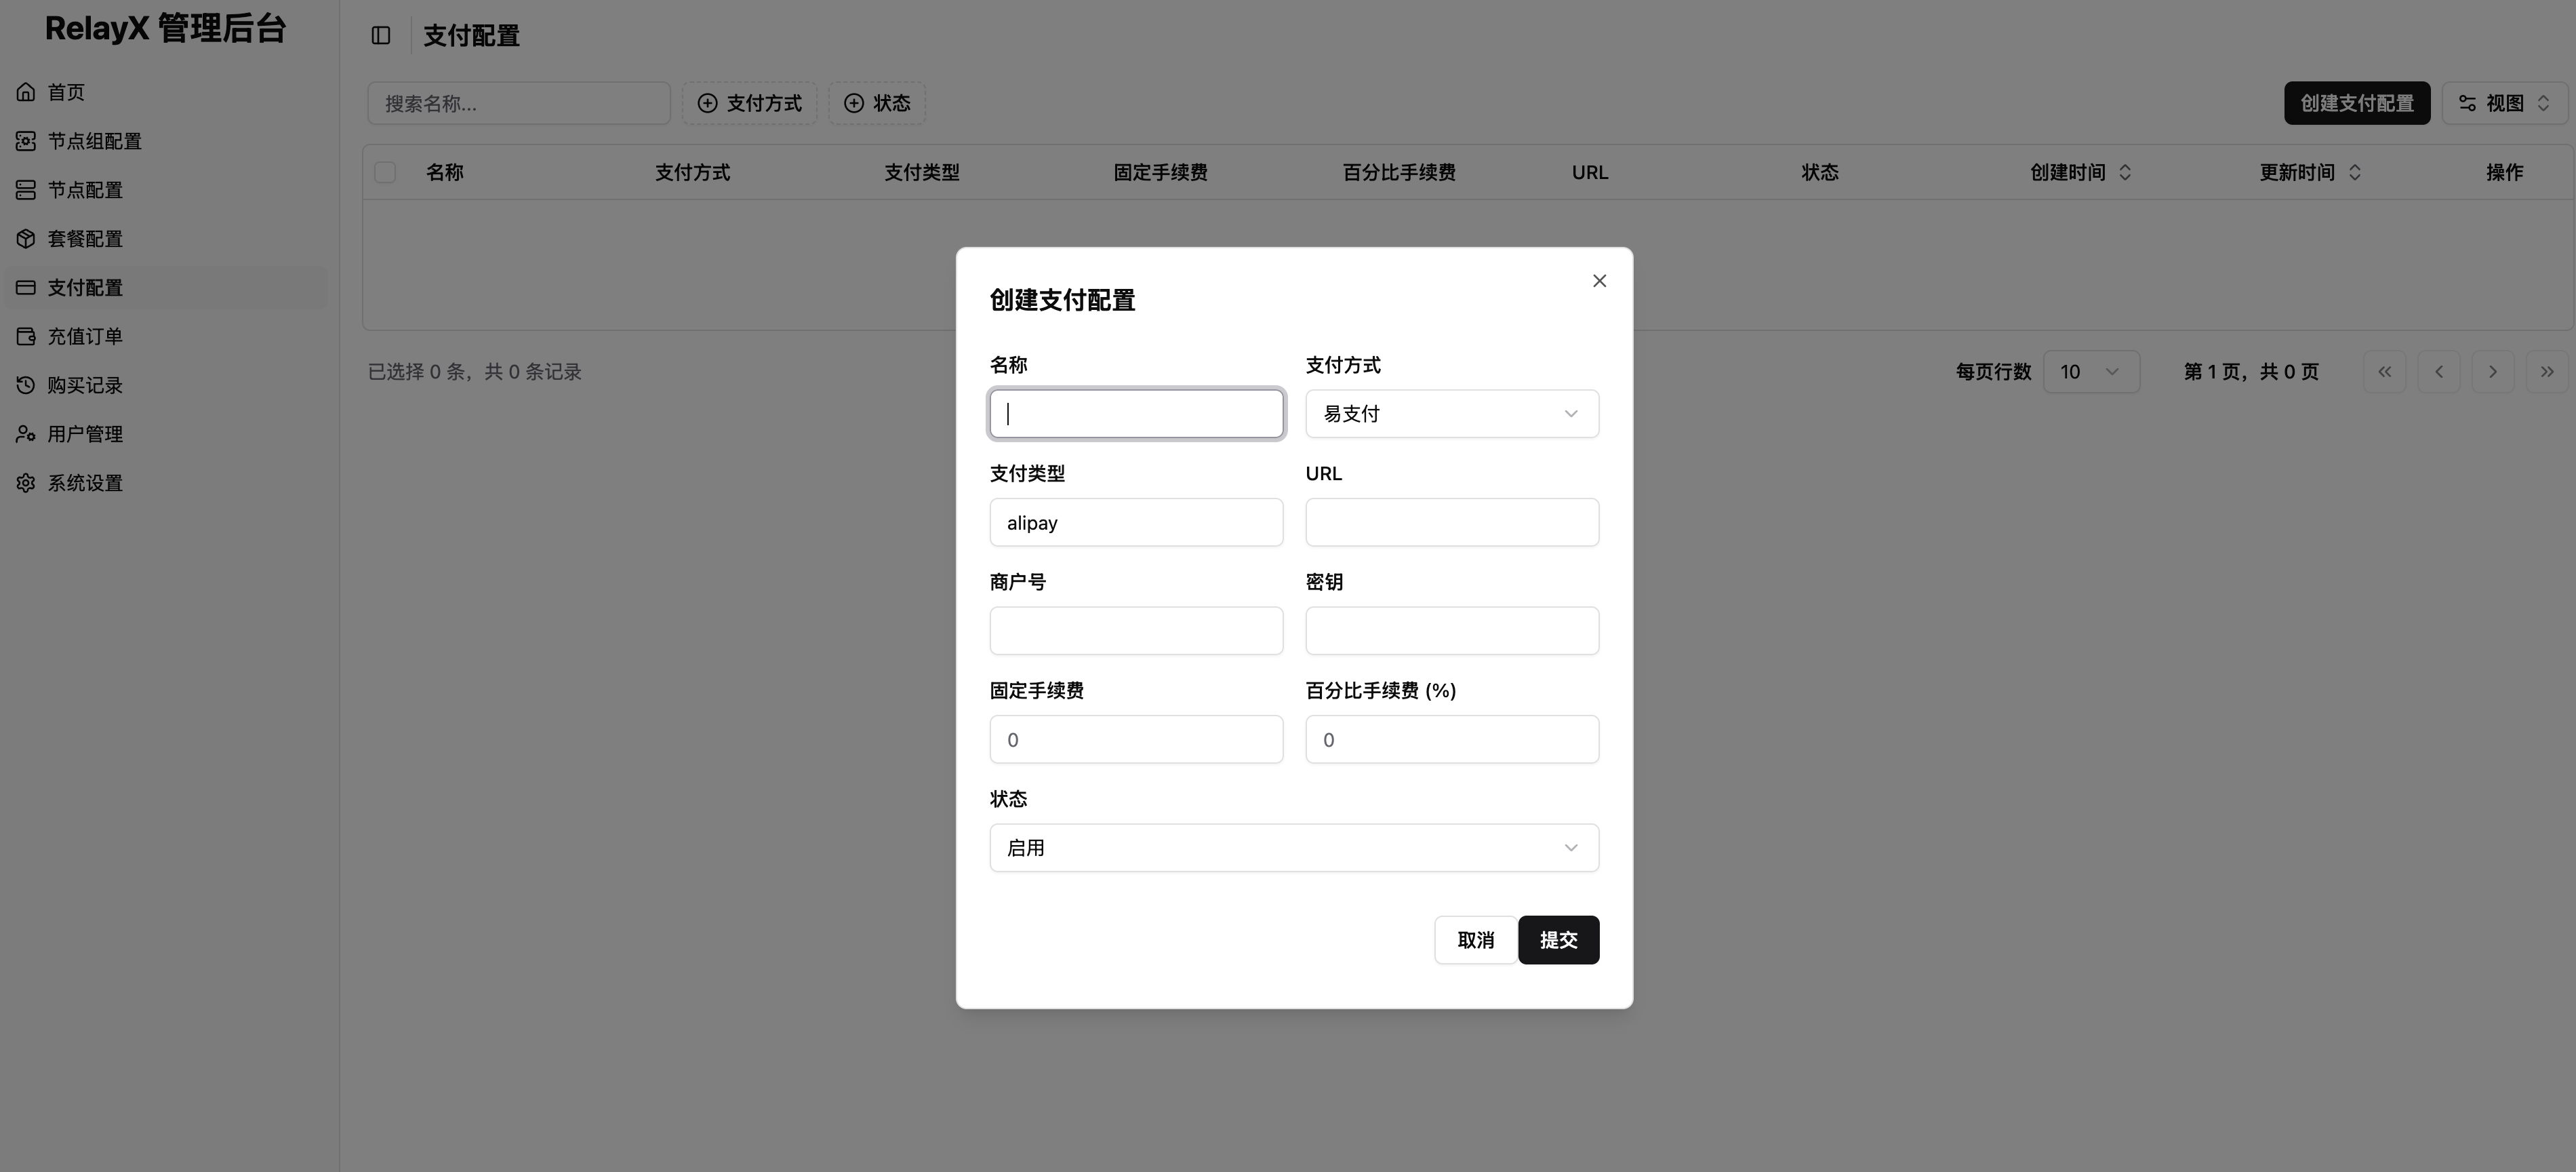Open the 状态 dropdown showing 启用
This screenshot has width=2576, height=1172.
click(1293, 846)
